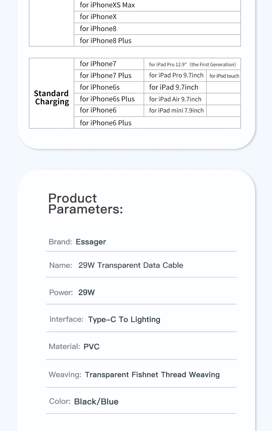Click the 'Standard Charging' header cell
Image resolution: width=272 pixels, height=431 pixels.
click(51, 98)
